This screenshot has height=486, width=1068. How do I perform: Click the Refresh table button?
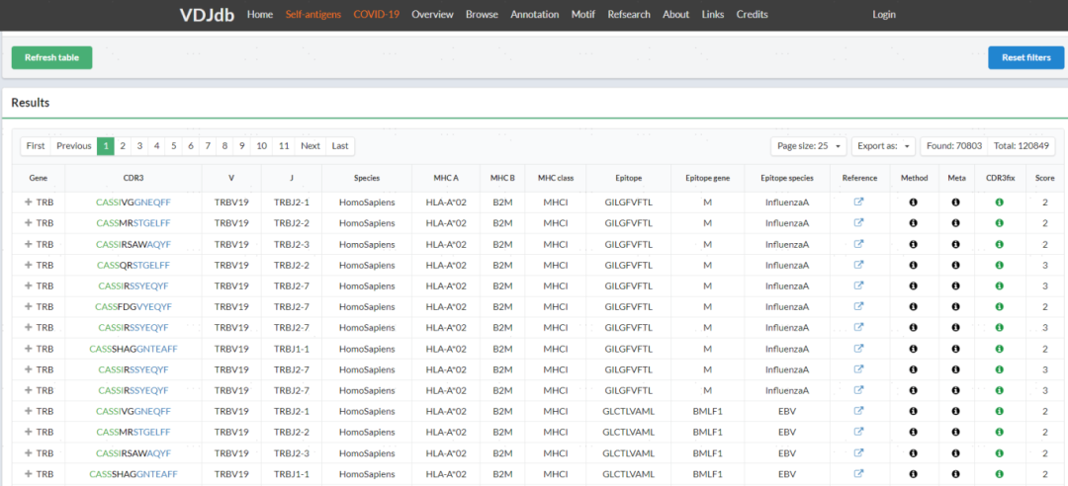(51, 57)
